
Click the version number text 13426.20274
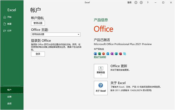coord(136,90)
